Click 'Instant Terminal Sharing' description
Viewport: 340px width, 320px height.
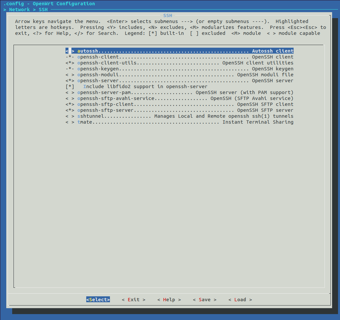[x=258, y=122]
